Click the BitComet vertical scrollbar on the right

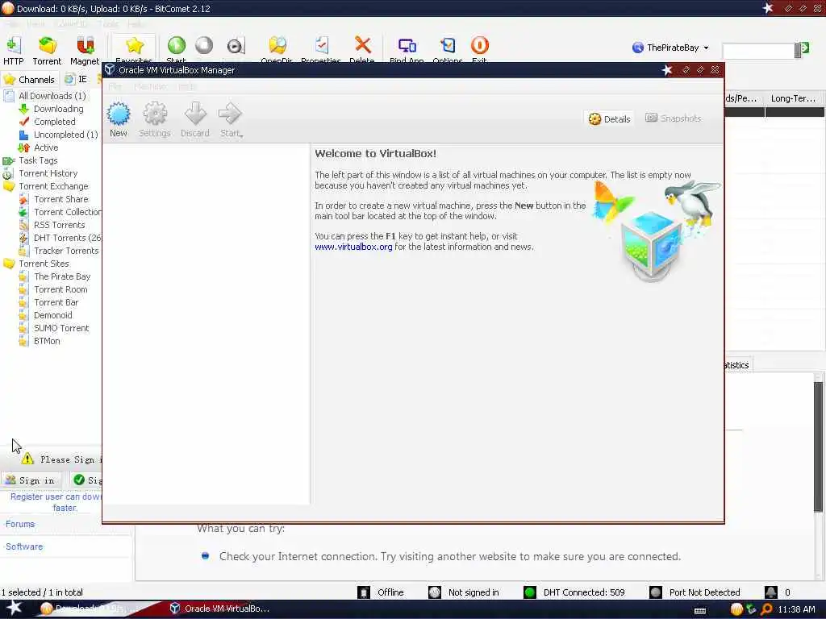(x=818, y=447)
